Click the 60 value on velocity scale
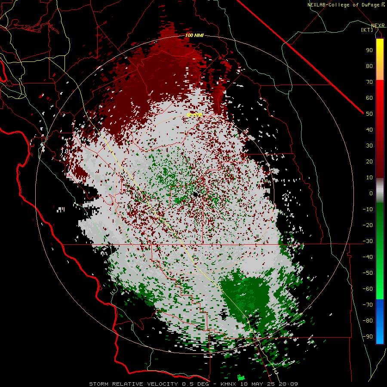This screenshot has width=387, height=387. (x=369, y=98)
